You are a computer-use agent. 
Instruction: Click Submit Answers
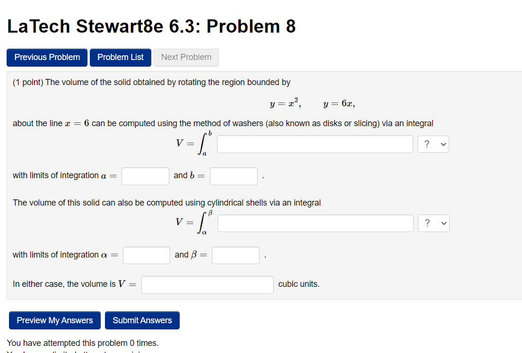tap(142, 320)
